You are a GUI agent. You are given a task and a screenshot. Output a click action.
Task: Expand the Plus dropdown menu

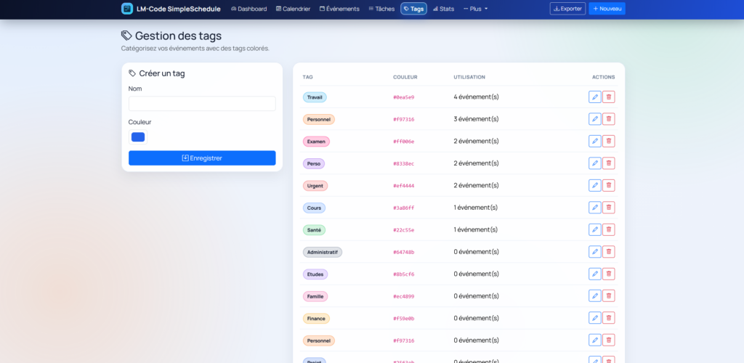476,9
